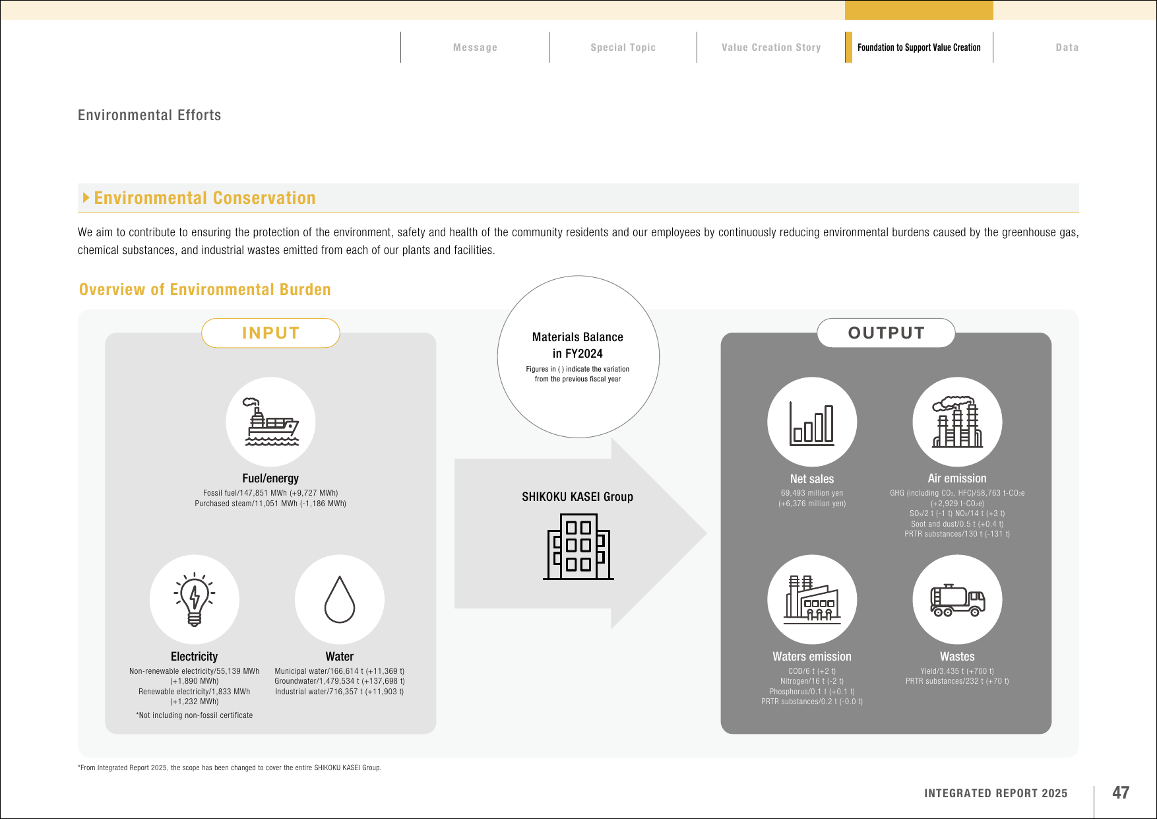Click the OUTPUT label badge
Image resolution: width=1157 pixels, height=819 pixels.
pos(886,333)
